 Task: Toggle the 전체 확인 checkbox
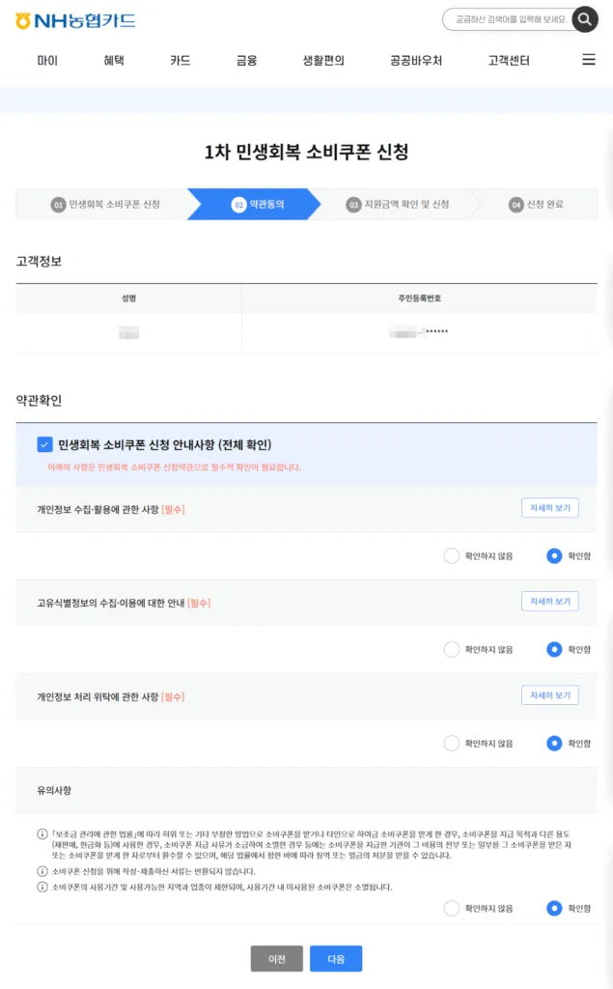(x=44, y=444)
